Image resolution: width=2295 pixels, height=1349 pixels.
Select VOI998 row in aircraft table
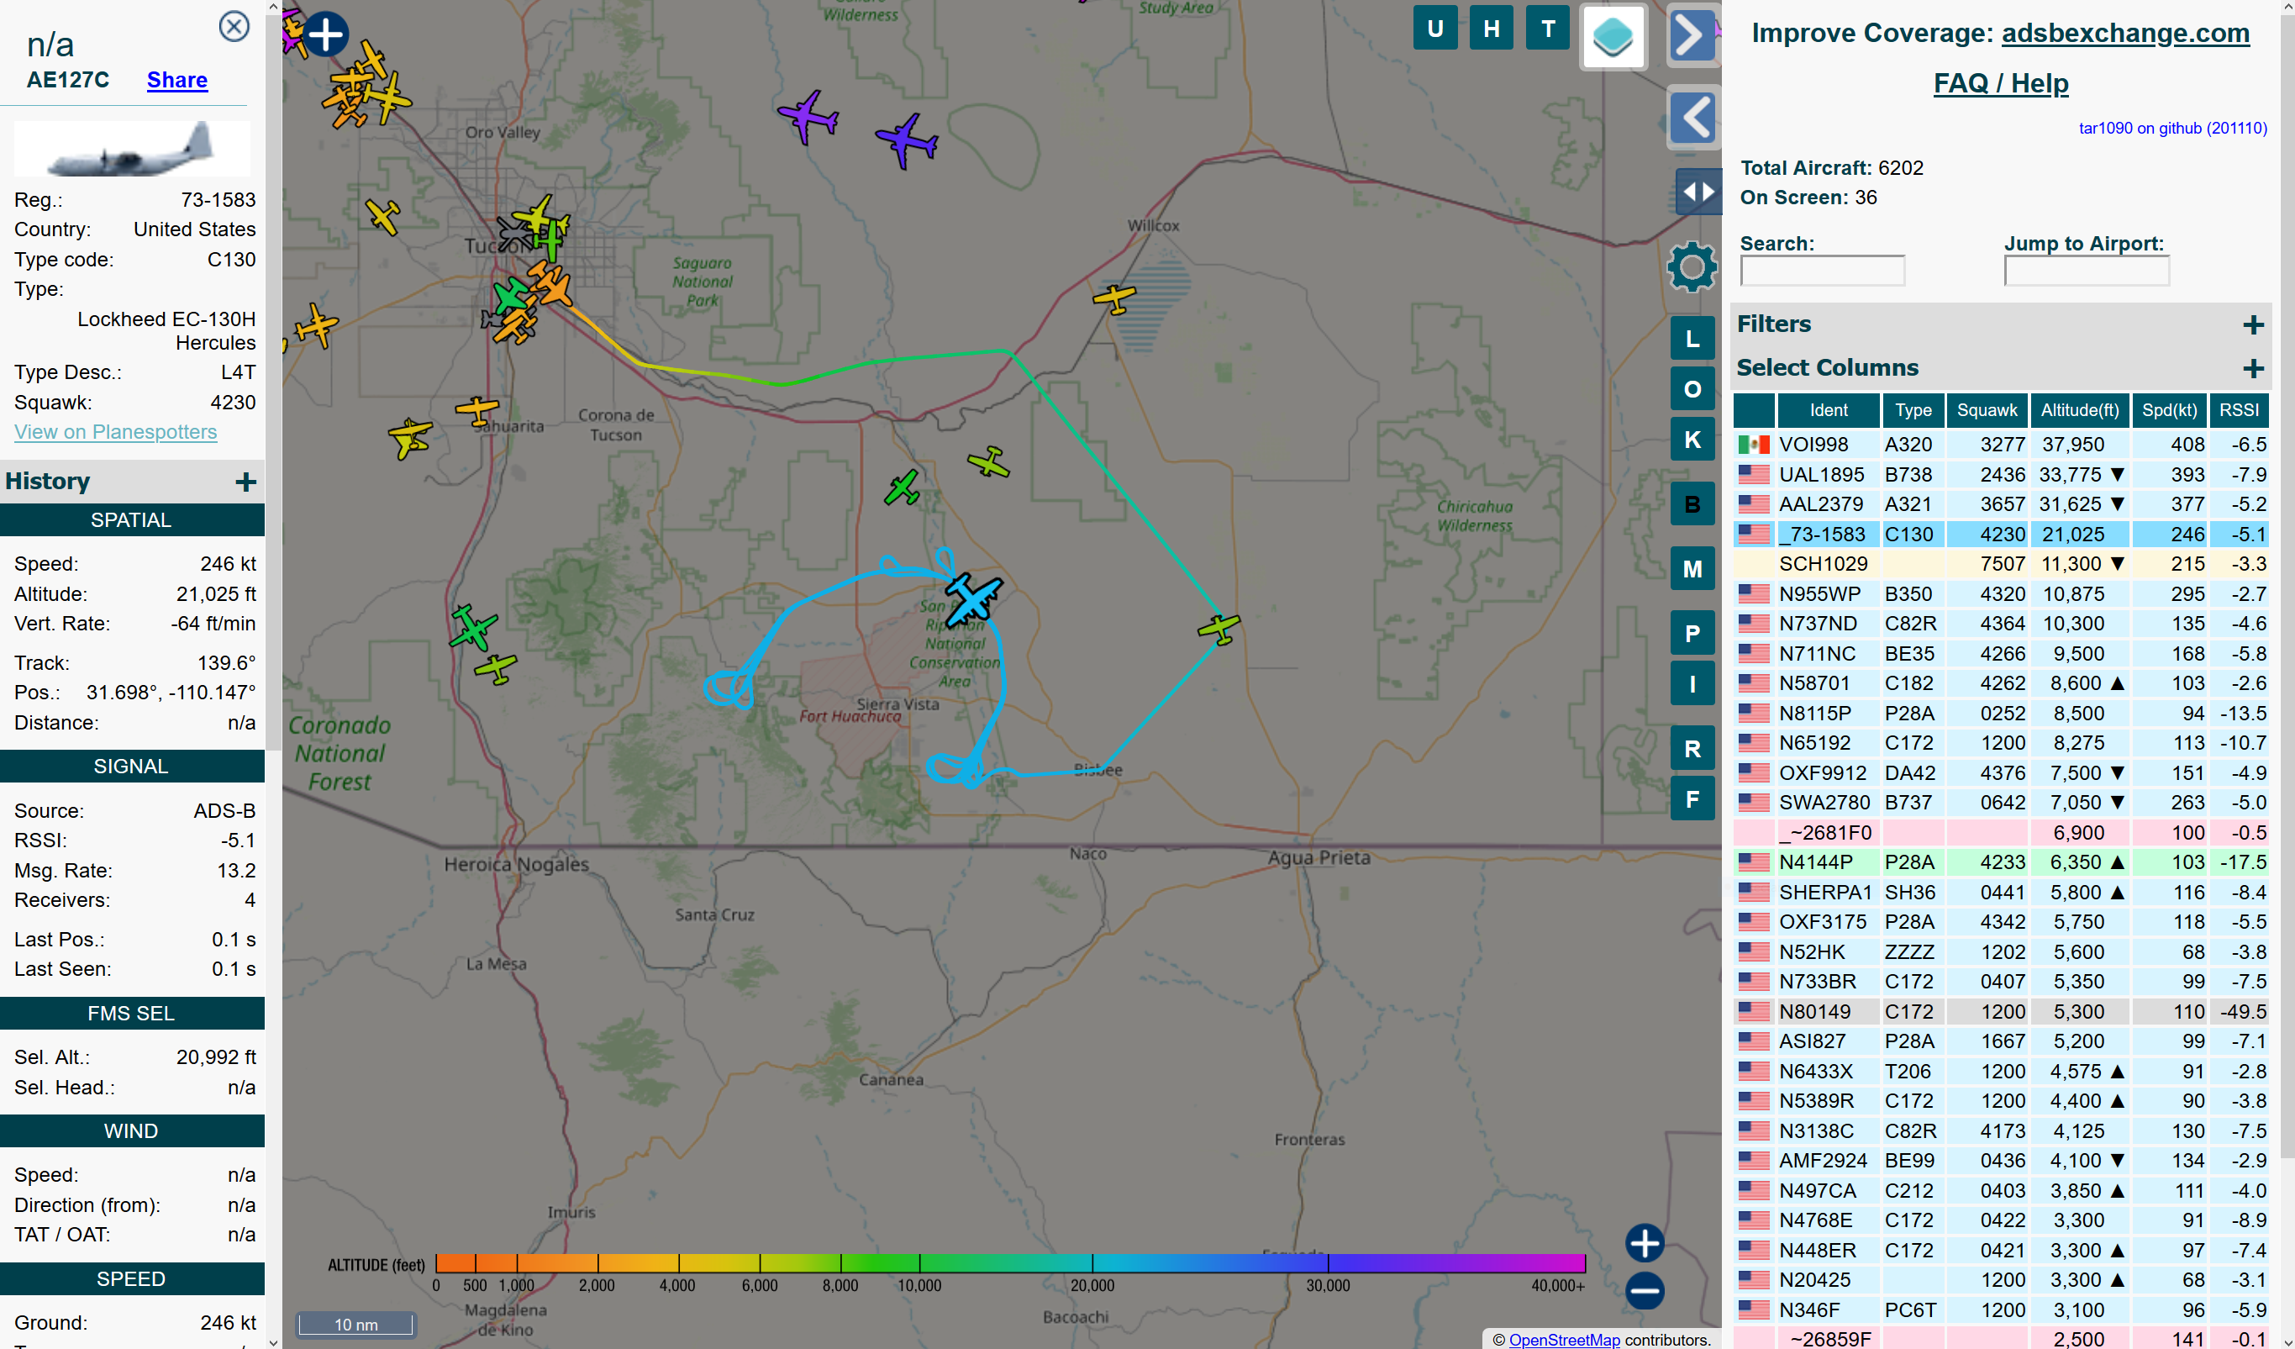pyautogui.click(x=2001, y=445)
